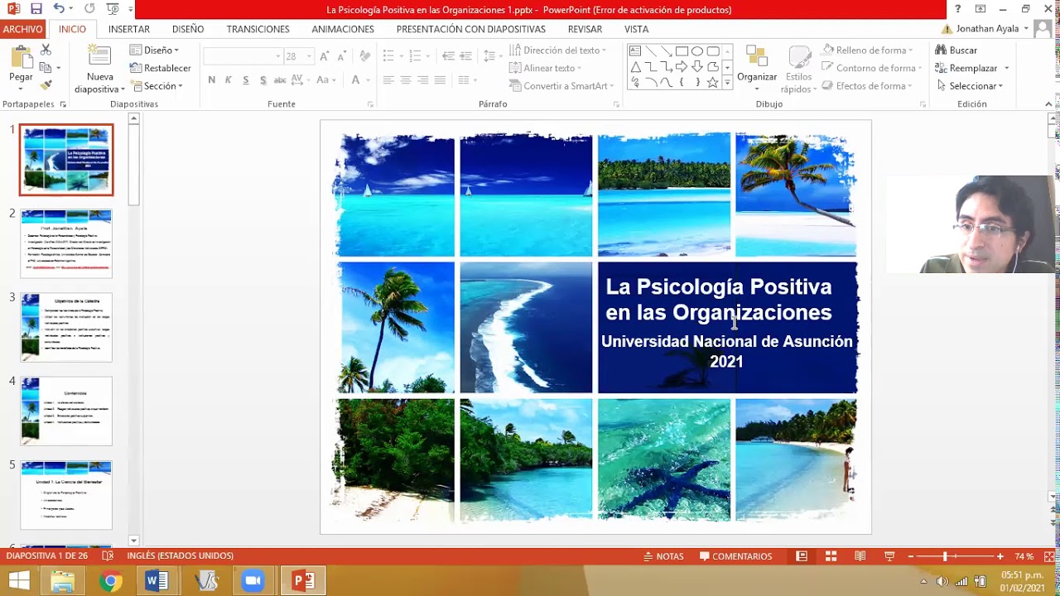Toggle the COMENTARIOS pane
The height and width of the screenshot is (596, 1060).
[x=735, y=556]
